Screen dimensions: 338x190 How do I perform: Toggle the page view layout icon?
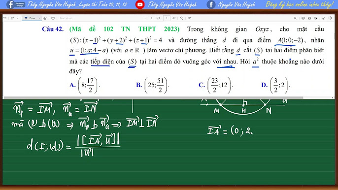pyautogui.click(x=53, y=18)
